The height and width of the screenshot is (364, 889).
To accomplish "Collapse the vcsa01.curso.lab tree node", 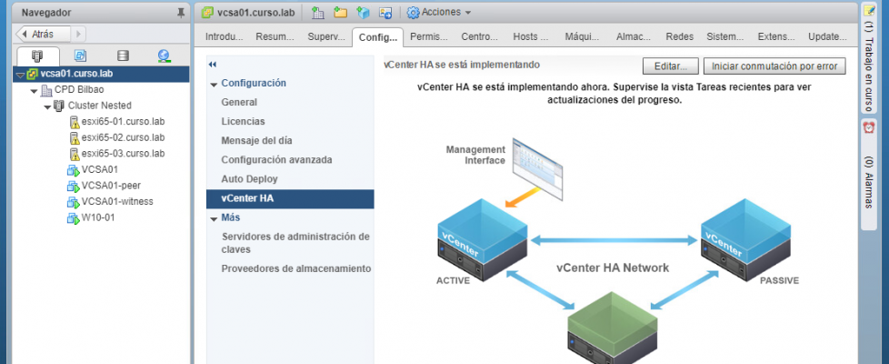I will pyautogui.click(x=20, y=75).
